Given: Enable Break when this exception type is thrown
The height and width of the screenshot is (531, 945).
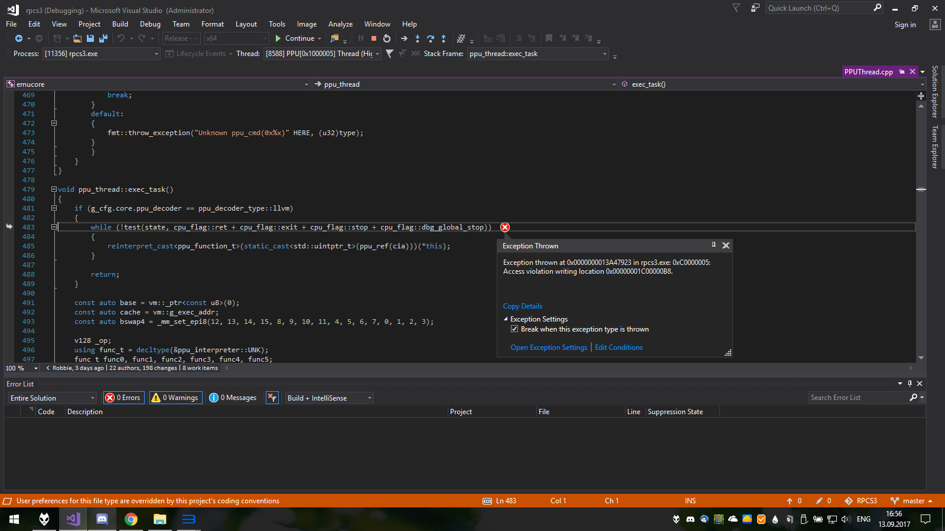Looking at the screenshot, I should point(514,329).
